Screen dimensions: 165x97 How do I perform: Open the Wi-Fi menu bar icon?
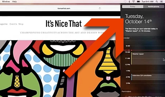click(134, 2)
